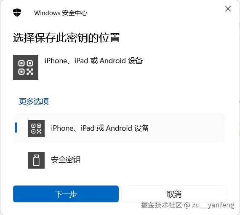Click the 掘金技术社区 watermark text
This screenshot has width=240, height=215.
click(x=161, y=205)
